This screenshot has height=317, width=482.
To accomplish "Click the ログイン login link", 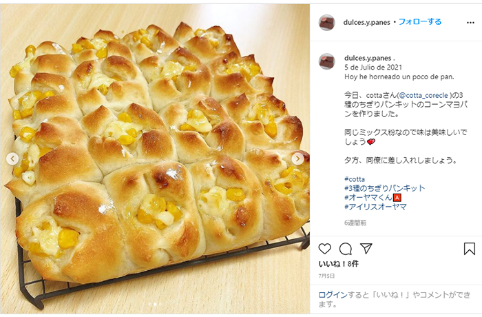I will [333, 295].
